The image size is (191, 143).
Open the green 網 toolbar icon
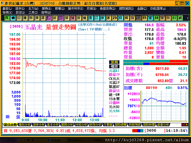[x=180, y=18]
